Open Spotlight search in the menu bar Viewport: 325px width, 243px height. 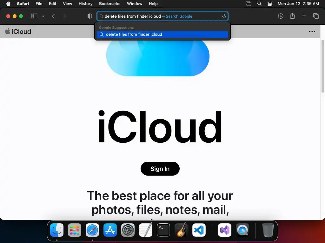259,4
